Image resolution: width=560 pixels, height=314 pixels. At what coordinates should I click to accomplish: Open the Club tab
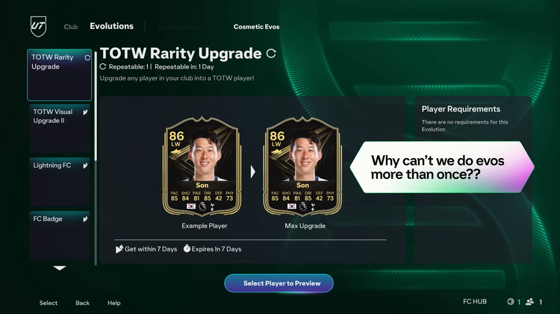tap(71, 27)
